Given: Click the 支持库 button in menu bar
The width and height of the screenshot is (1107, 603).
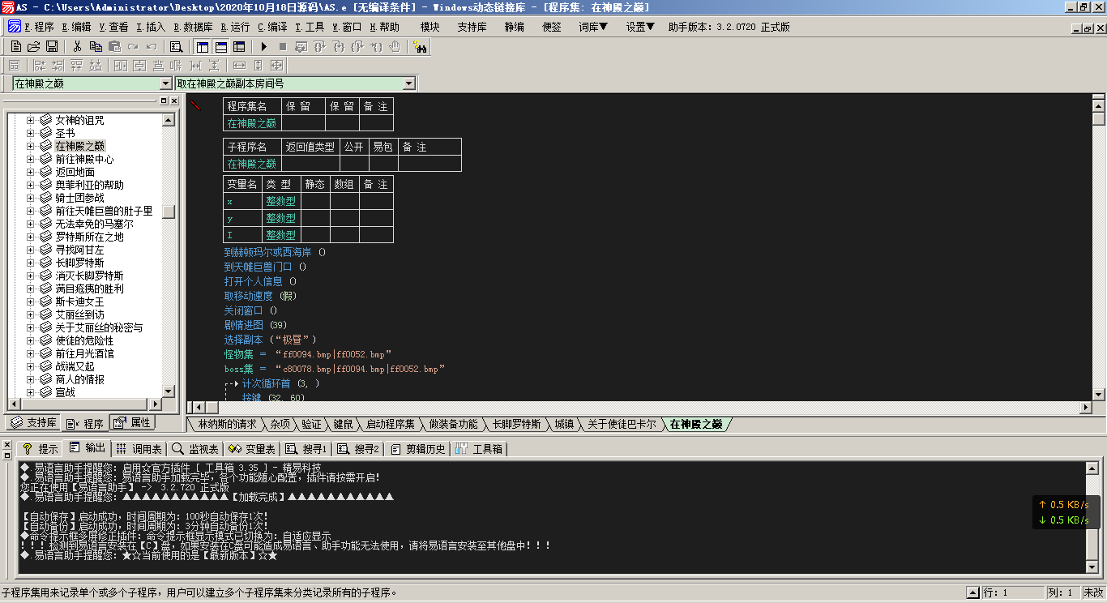Looking at the screenshot, I should (x=472, y=27).
